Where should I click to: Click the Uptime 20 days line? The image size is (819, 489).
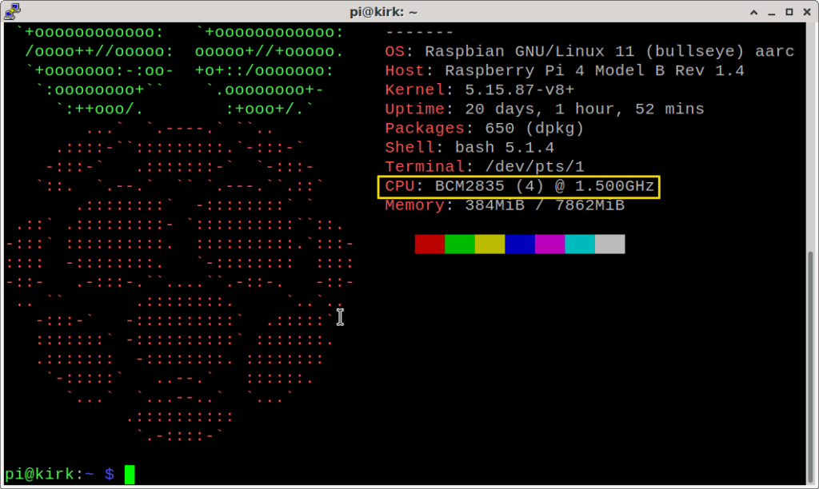(x=544, y=109)
